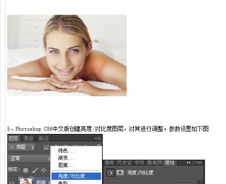This screenshot has height=184, width=226.
Task: Toggle lock position move icon
Action: (x=43, y=170)
